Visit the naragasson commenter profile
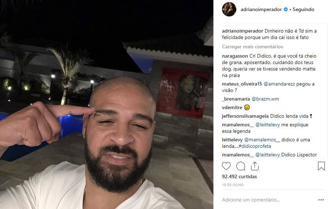Viewport: 328px width, 209px height. point(235,56)
